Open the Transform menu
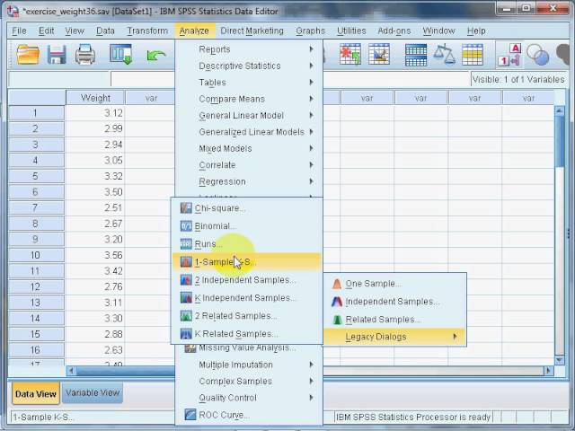The image size is (575, 431). click(x=147, y=31)
